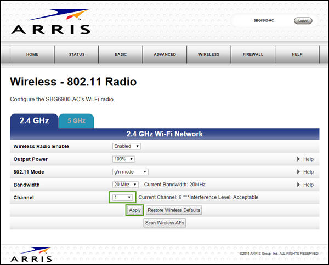Select the 2.4 GHz tab
The width and height of the screenshot is (329, 265).
(35, 120)
